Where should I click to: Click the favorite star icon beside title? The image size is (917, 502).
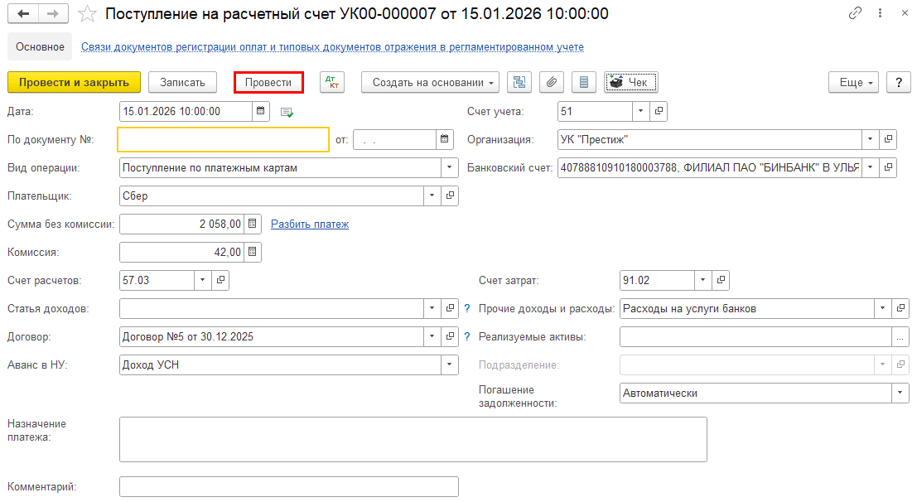coord(85,14)
